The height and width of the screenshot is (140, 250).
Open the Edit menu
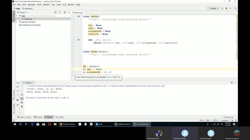[x=19, y=5]
